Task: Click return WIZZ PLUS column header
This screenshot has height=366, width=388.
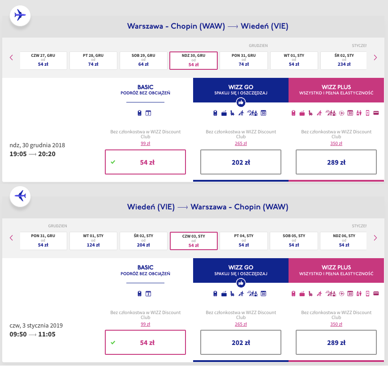Action: [336, 270]
